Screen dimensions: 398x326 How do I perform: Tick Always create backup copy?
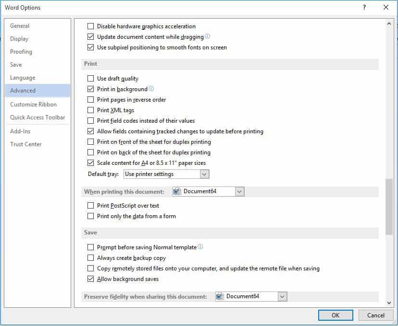pos(91,257)
